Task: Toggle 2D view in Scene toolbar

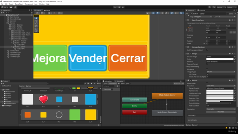Action: click(x=154, y=13)
